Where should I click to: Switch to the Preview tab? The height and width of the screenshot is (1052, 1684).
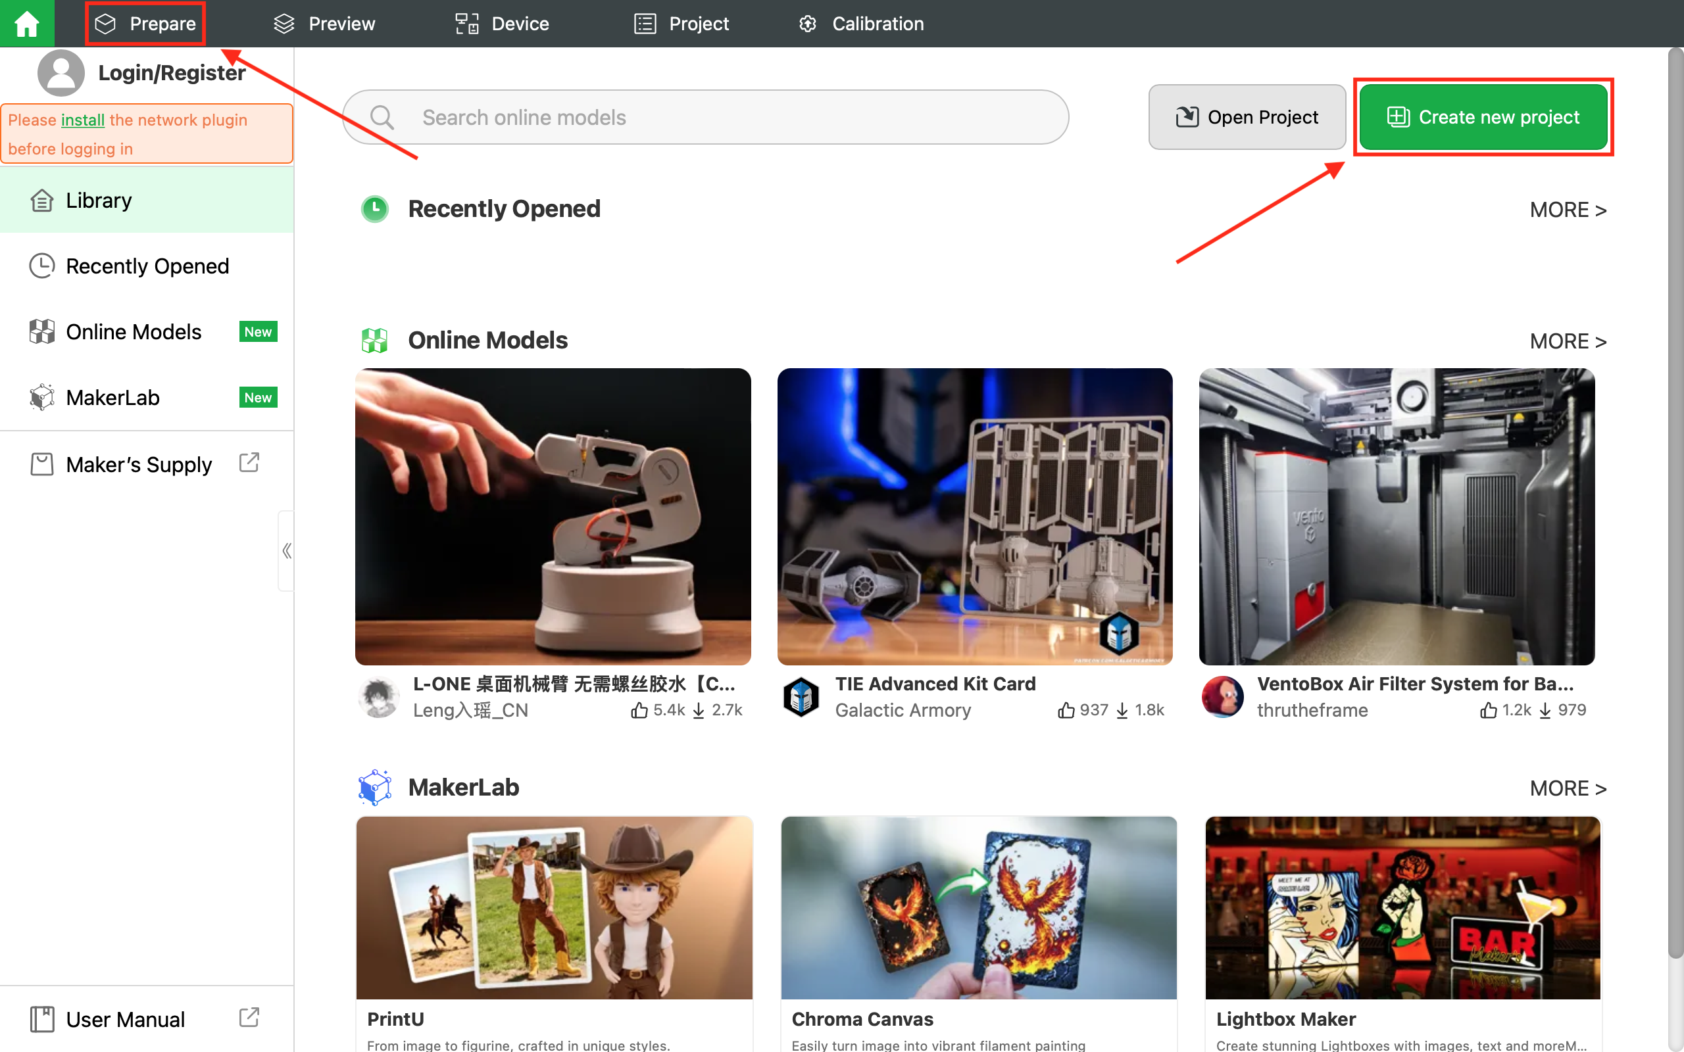coord(324,24)
